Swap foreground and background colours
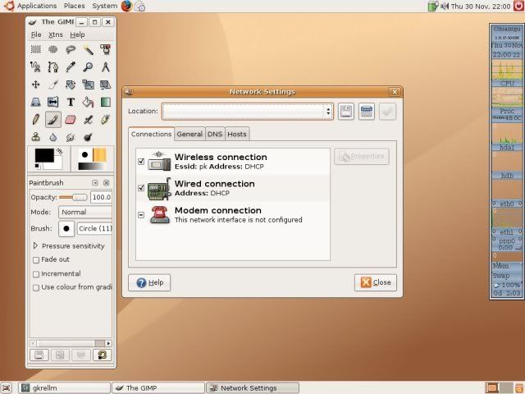The image size is (525, 394). (59, 151)
